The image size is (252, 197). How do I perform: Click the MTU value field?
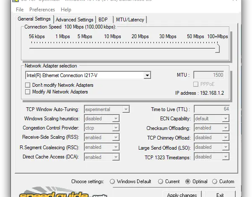[x=209, y=75]
